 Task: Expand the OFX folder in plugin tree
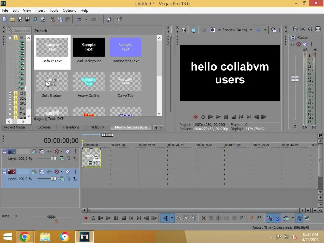[x=10, y=93]
